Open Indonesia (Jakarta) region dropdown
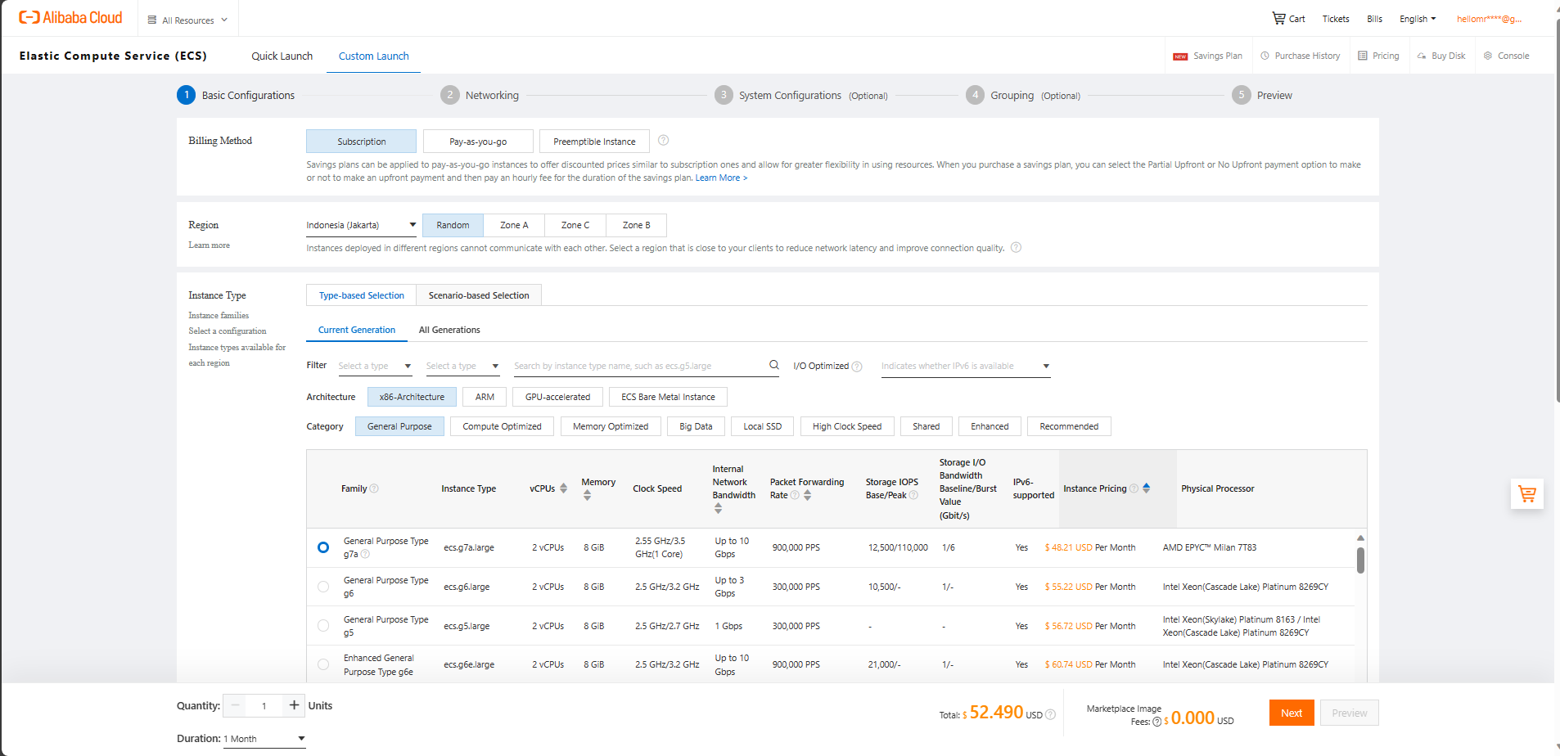 pos(361,225)
